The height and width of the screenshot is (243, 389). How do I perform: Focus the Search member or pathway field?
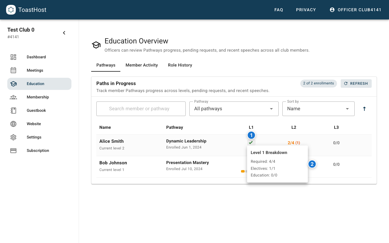pos(141,109)
